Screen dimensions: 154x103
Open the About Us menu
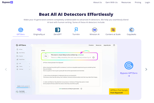(98, 2)
